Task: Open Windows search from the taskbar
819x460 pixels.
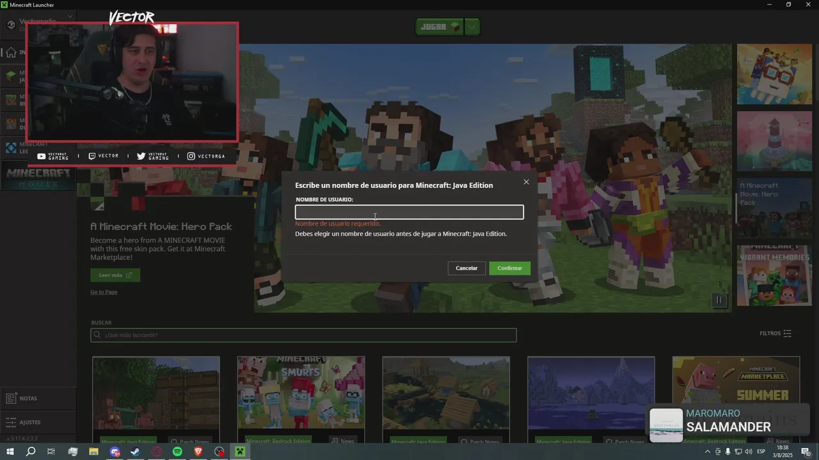Action: (31, 452)
